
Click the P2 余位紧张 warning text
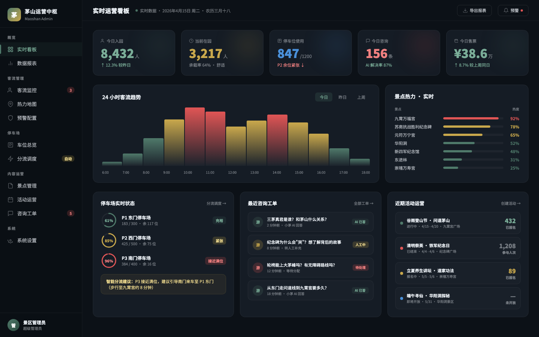click(291, 65)
